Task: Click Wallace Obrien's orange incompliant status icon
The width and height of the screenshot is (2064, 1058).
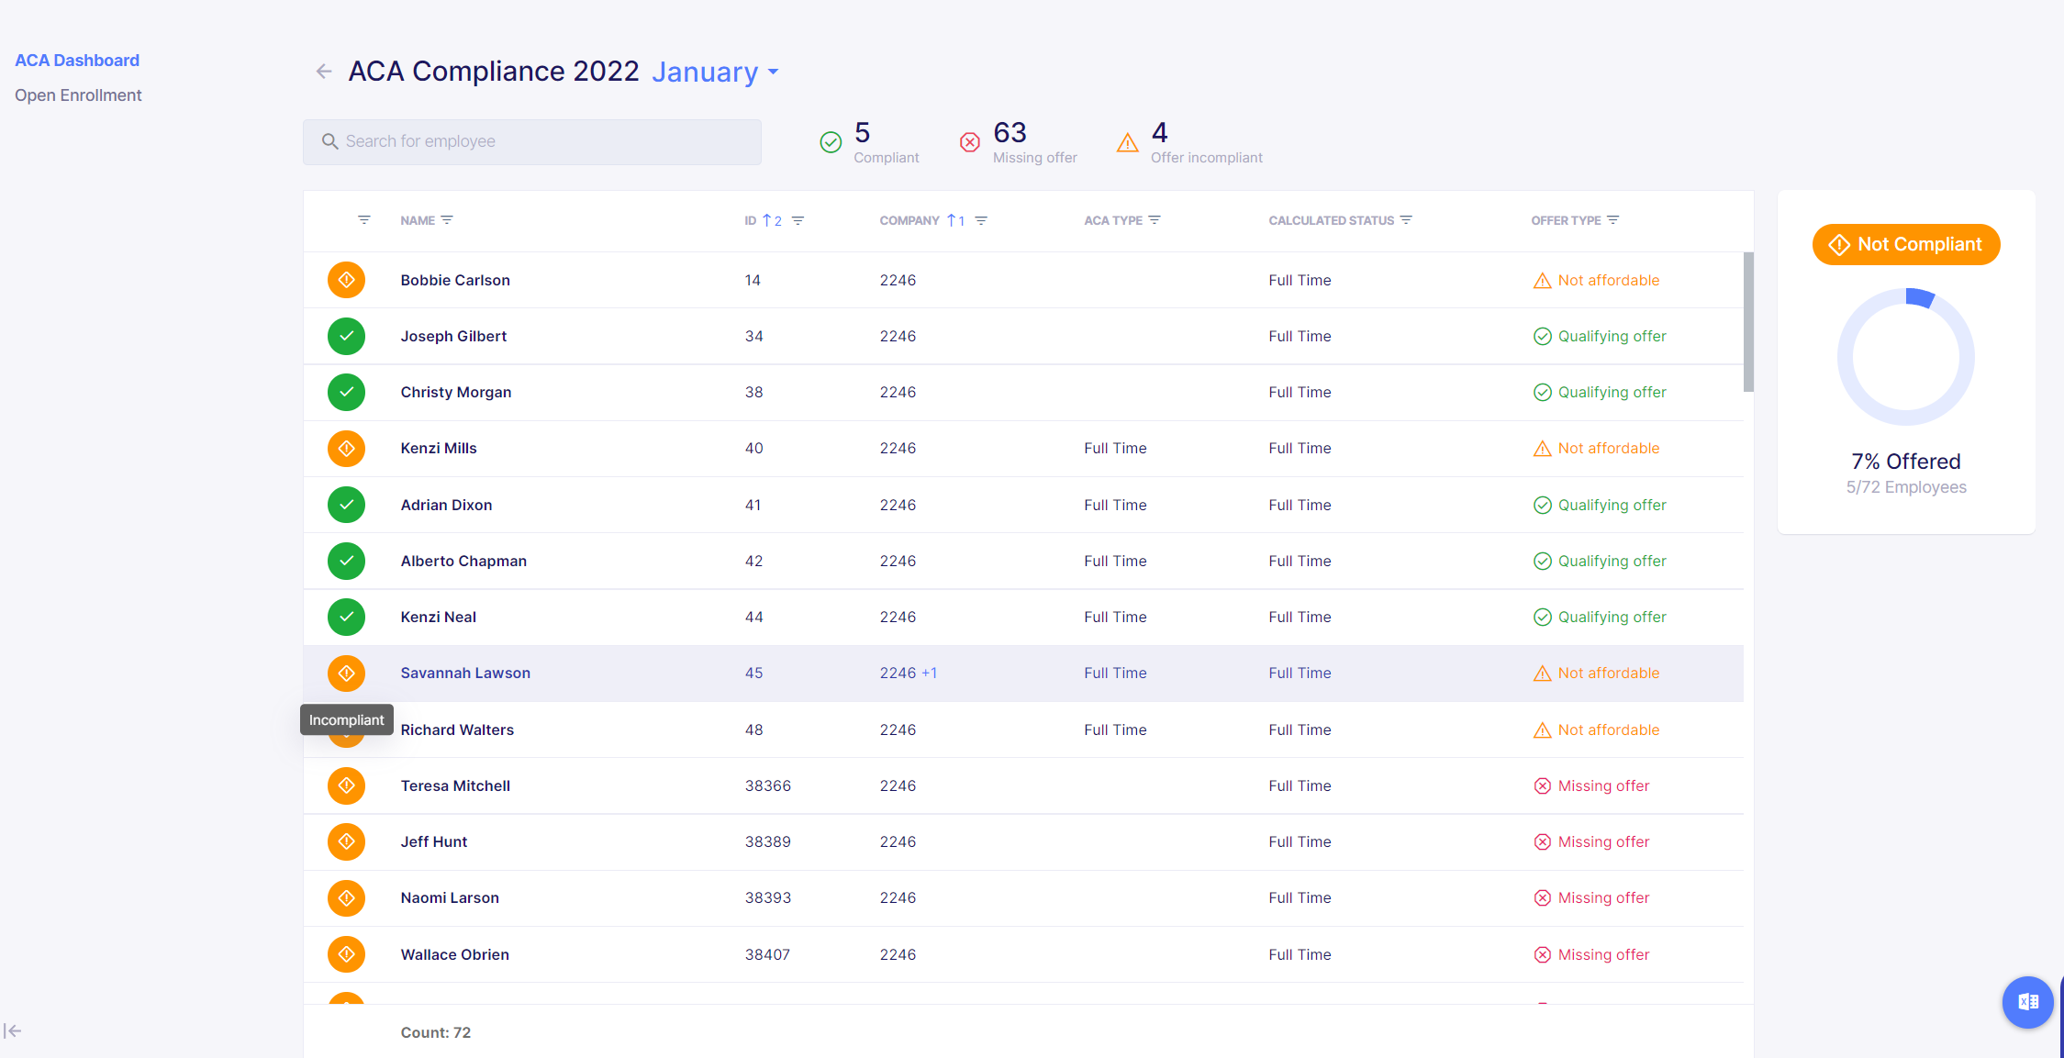Action: 346,954
